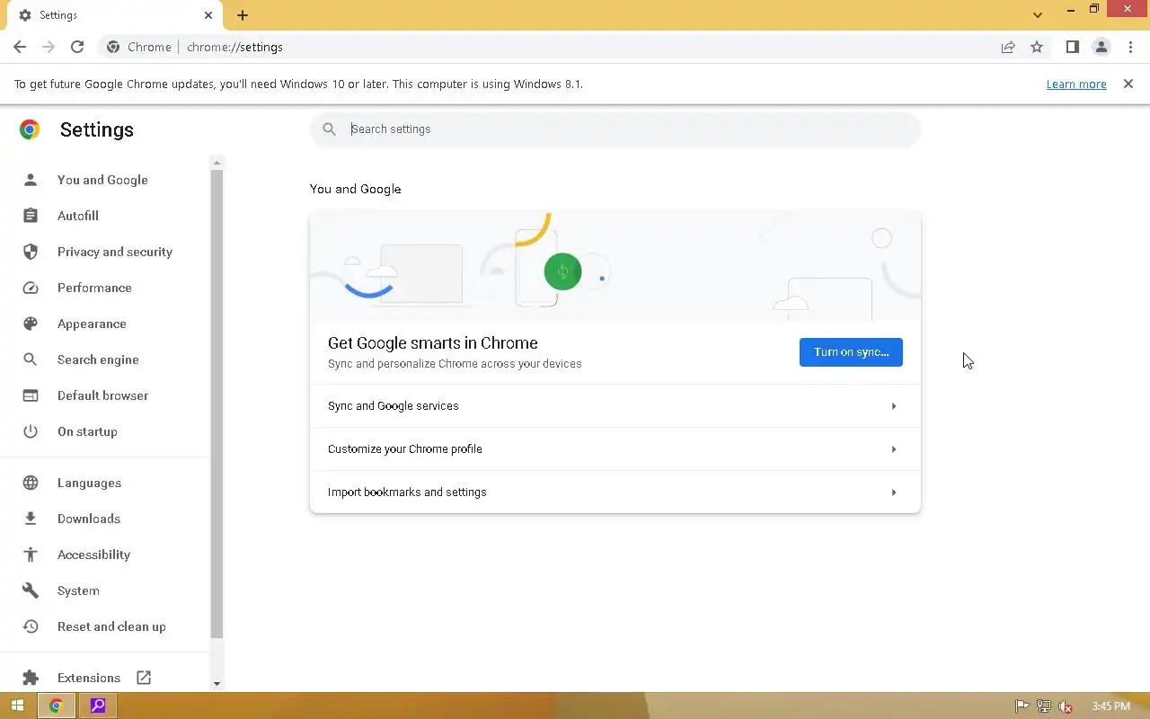Viewport: 1150px width, 719px height.
Task: Click the Languages globe icon
Action: pyautogui.click(x=31, y=483)
